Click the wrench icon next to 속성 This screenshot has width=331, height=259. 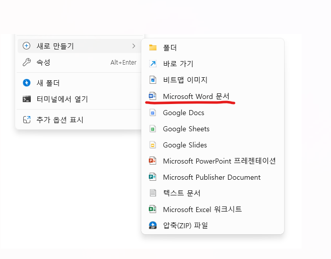27,62
